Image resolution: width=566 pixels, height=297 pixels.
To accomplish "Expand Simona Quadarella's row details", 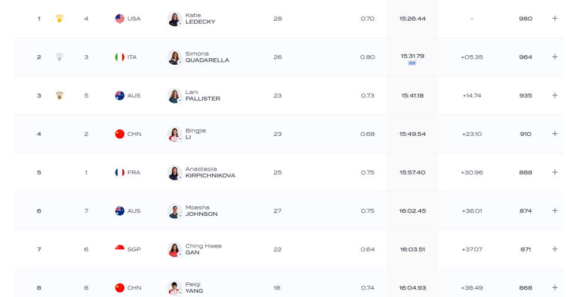I will click(x=555, y=57).
